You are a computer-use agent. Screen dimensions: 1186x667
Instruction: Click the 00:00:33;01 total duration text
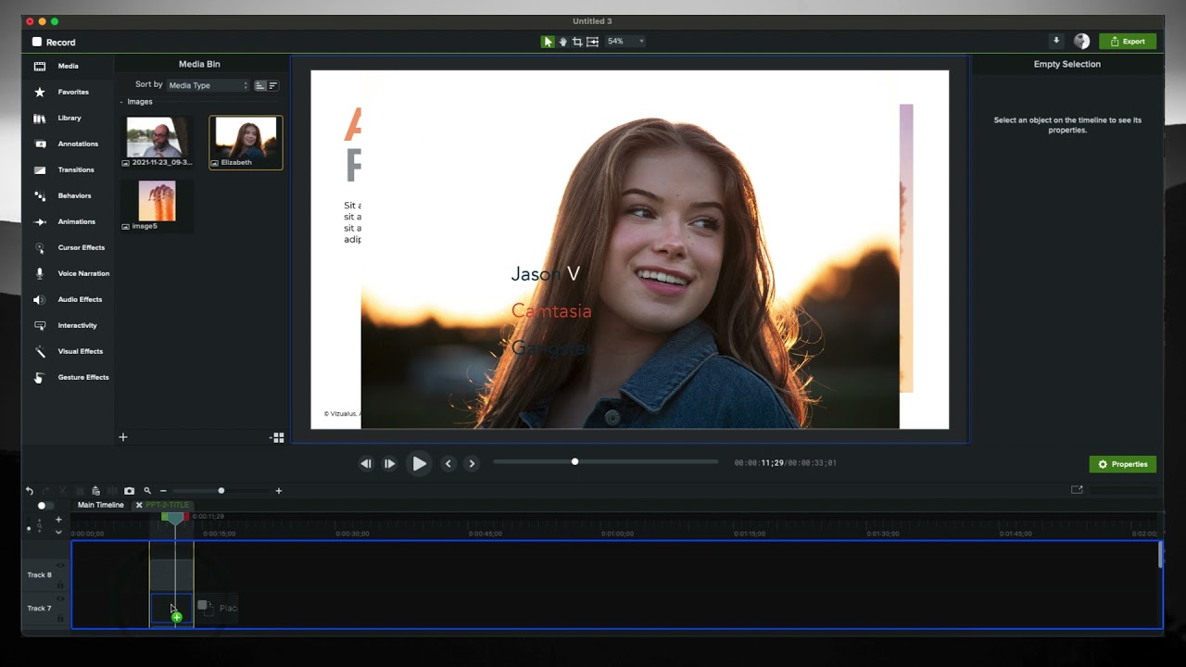813,463
